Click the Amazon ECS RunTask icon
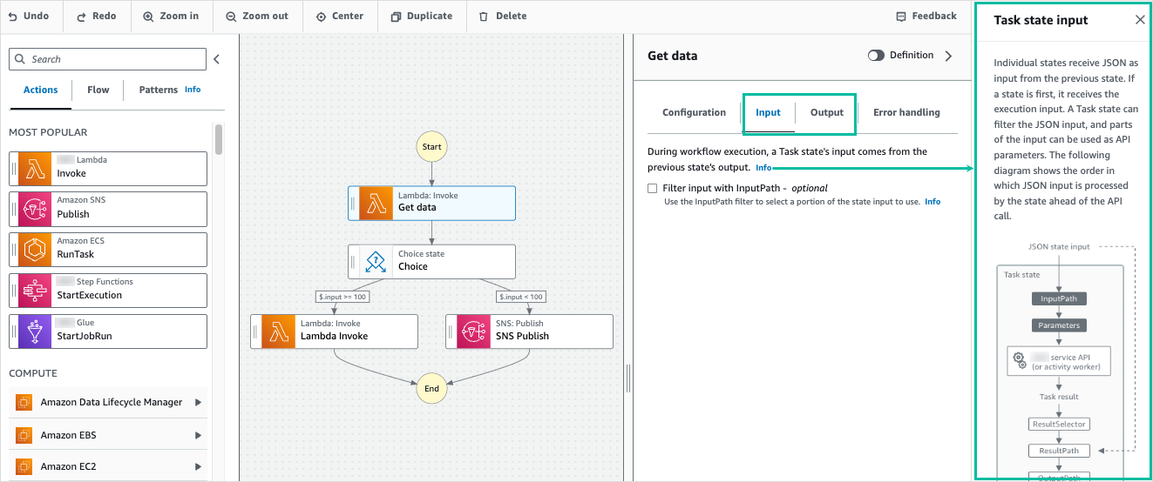Screen dimensions: 1153x482 point(36,250)
